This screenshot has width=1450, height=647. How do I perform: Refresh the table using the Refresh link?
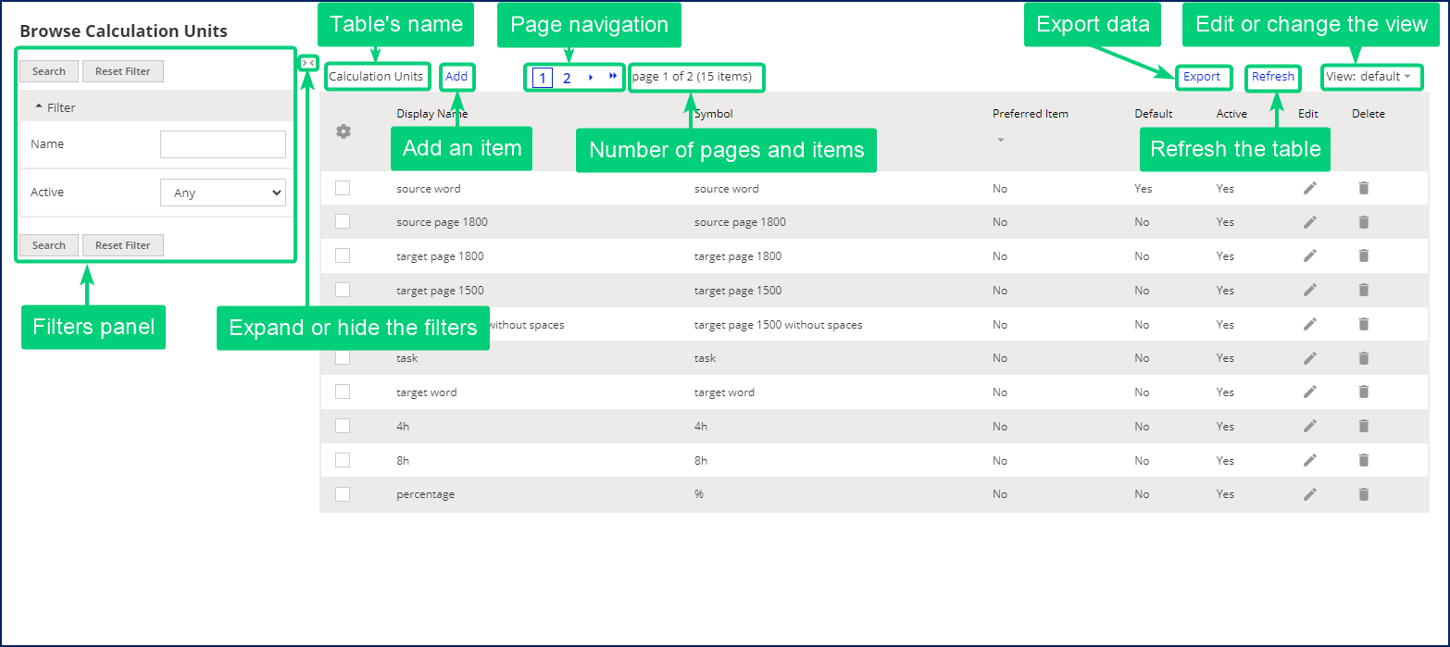point(1273,77)
